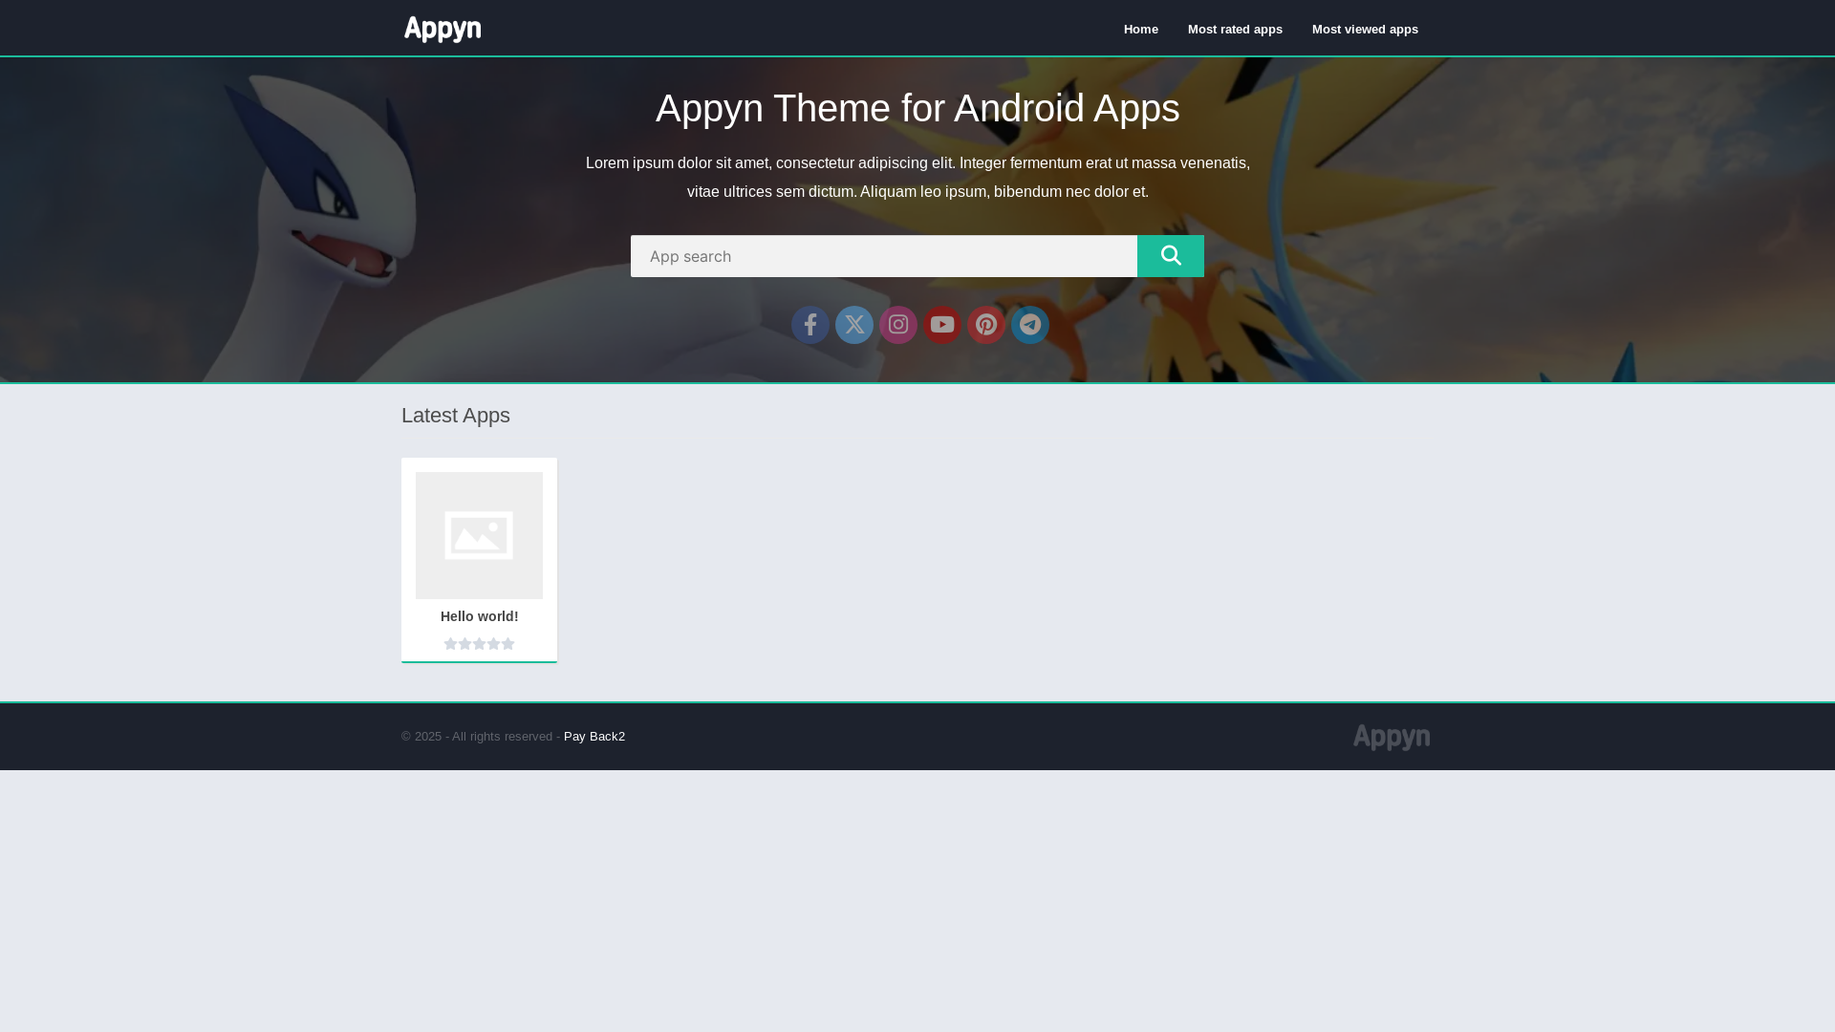This screenshot has width=1835, height=1032.
Task: Open Most rated apps menu item
Action: tap(1235, 30)
